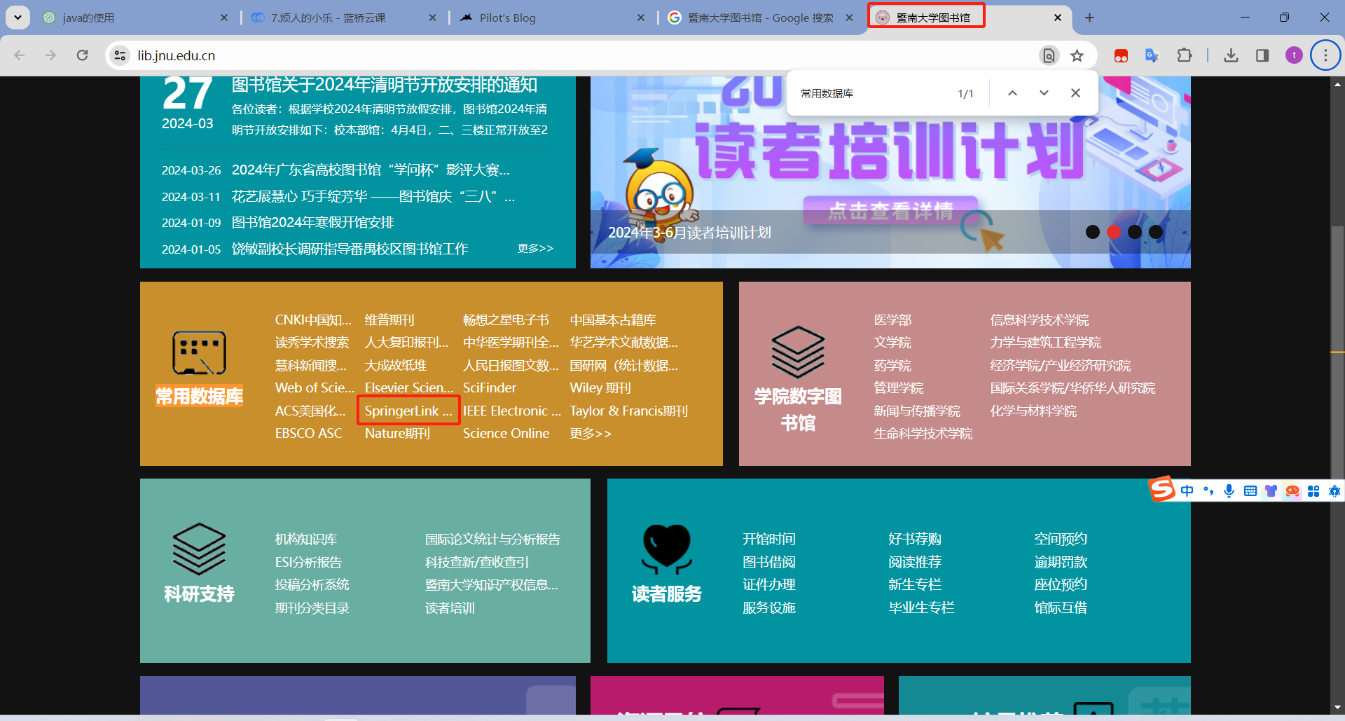The image size is (1345, 721).
Task: Open the 信息科学技术学院 link
Action: [x=1039, y=320]
